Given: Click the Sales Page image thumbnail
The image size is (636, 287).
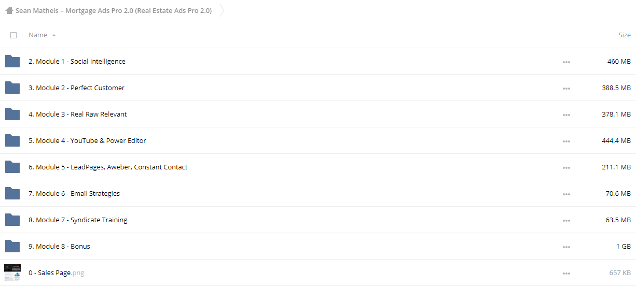Looking at the screenshot, I should pyautogui.click(x=12, y=272).
